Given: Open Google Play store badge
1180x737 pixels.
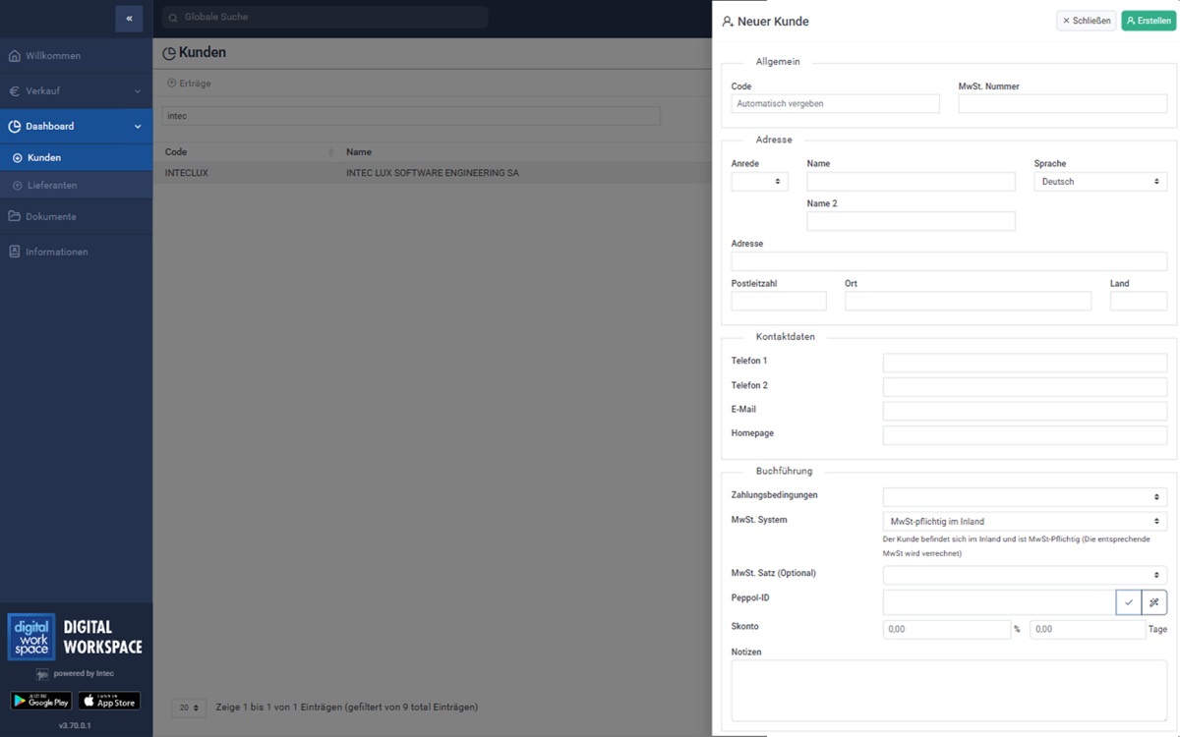Looking at the screenshot, I should (x=41, y=701).
